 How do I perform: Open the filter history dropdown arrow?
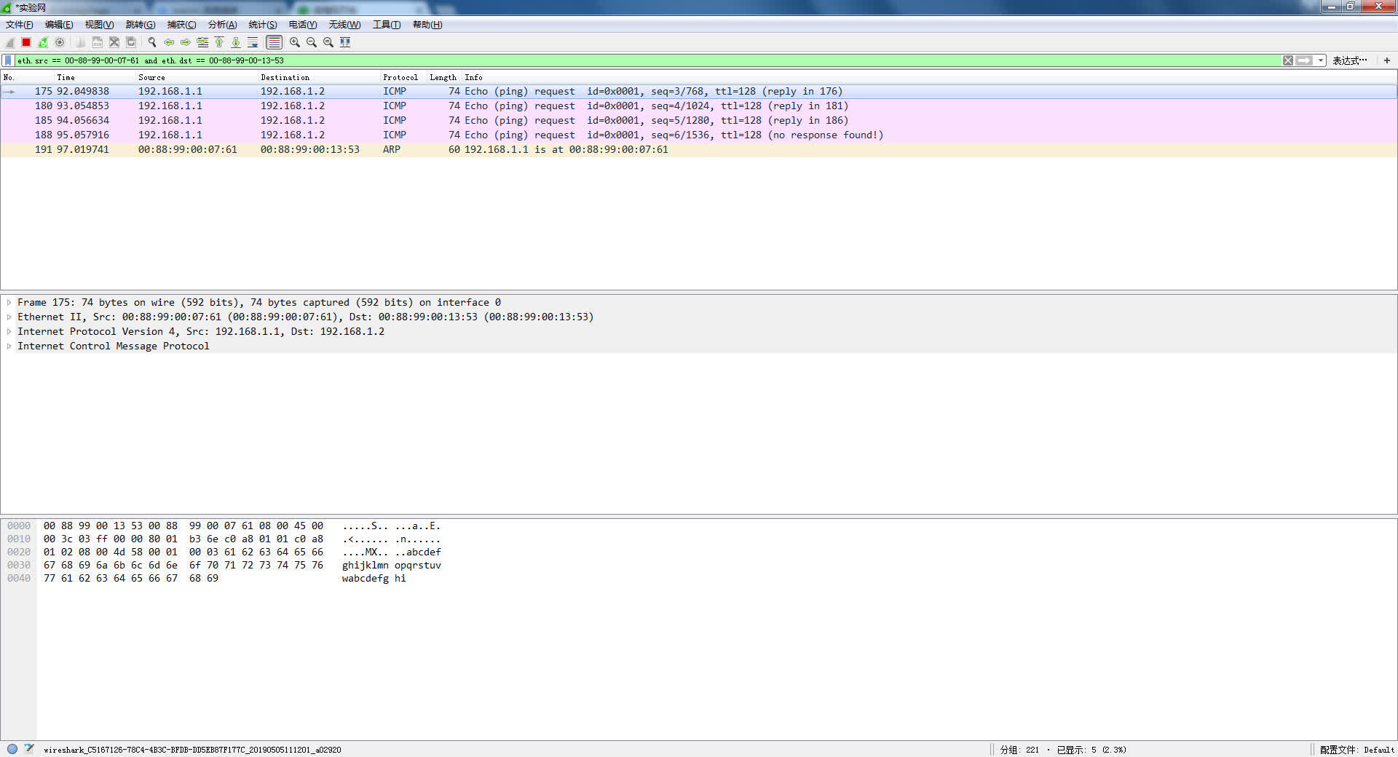coord(1321,60)
